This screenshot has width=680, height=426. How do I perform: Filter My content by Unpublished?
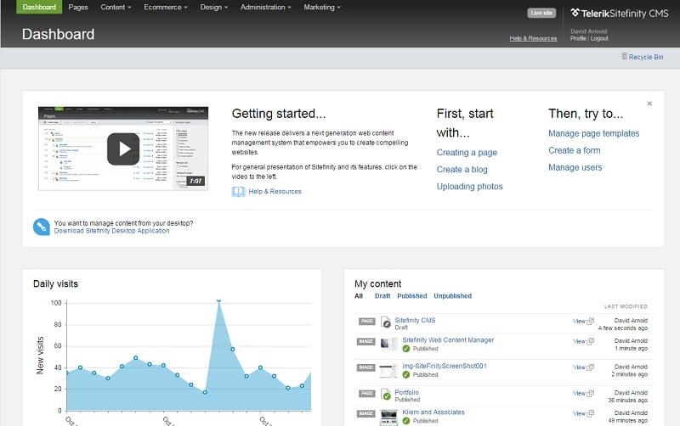tap(453, 296)
